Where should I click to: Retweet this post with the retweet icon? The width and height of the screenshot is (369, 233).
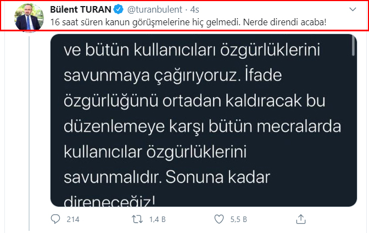(x=137, y=219)
